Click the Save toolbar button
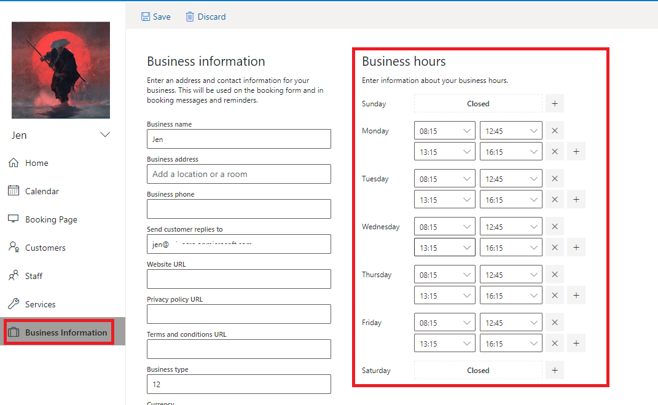 coord(155,17)
